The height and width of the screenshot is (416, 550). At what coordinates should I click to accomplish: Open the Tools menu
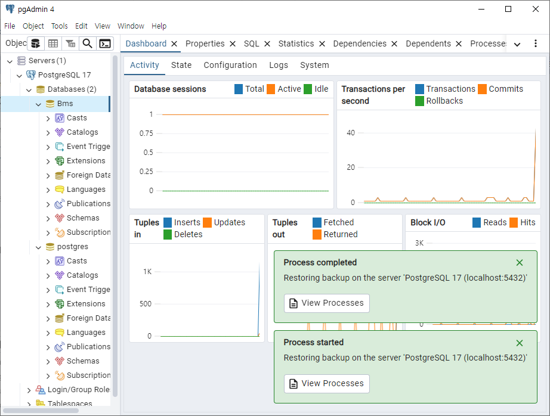(x=59, y=26)
